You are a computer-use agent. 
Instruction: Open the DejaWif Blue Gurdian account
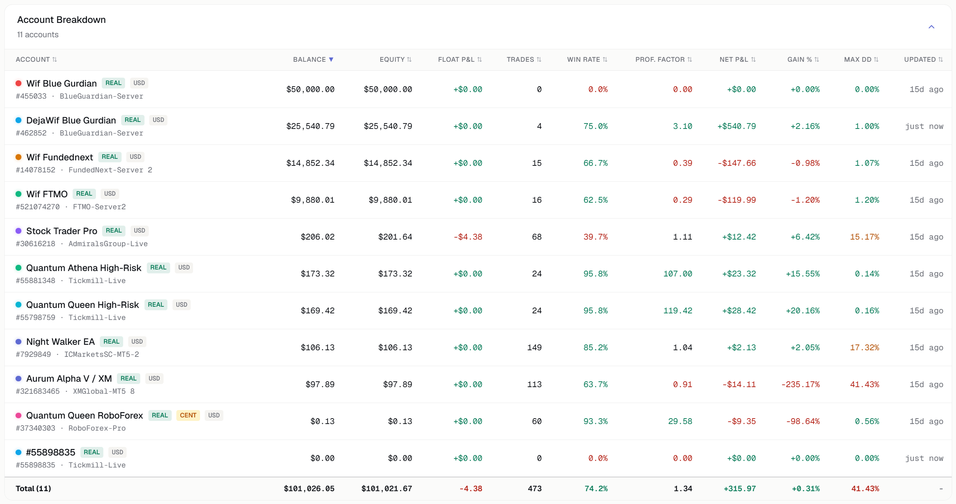pos(71,120)
